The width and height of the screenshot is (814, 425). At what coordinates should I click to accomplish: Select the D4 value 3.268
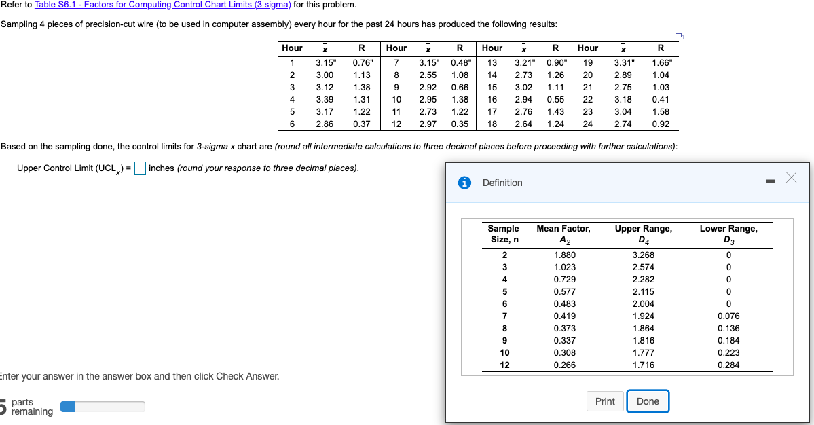643,255
